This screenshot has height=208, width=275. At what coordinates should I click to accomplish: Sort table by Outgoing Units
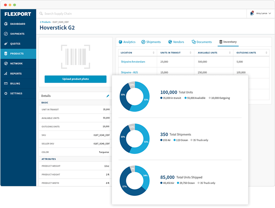coord(266,53)
